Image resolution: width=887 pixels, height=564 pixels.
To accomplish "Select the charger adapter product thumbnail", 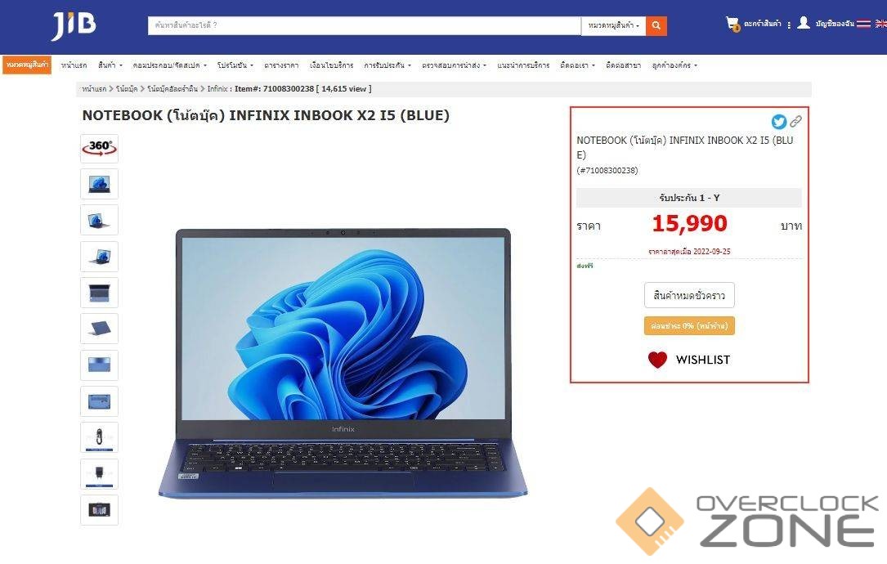I will click(100, 473).
